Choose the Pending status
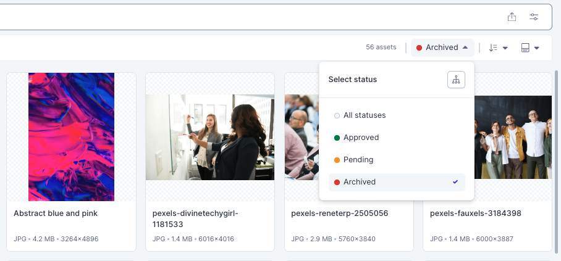Screen dimensions: 561x261 397,160
